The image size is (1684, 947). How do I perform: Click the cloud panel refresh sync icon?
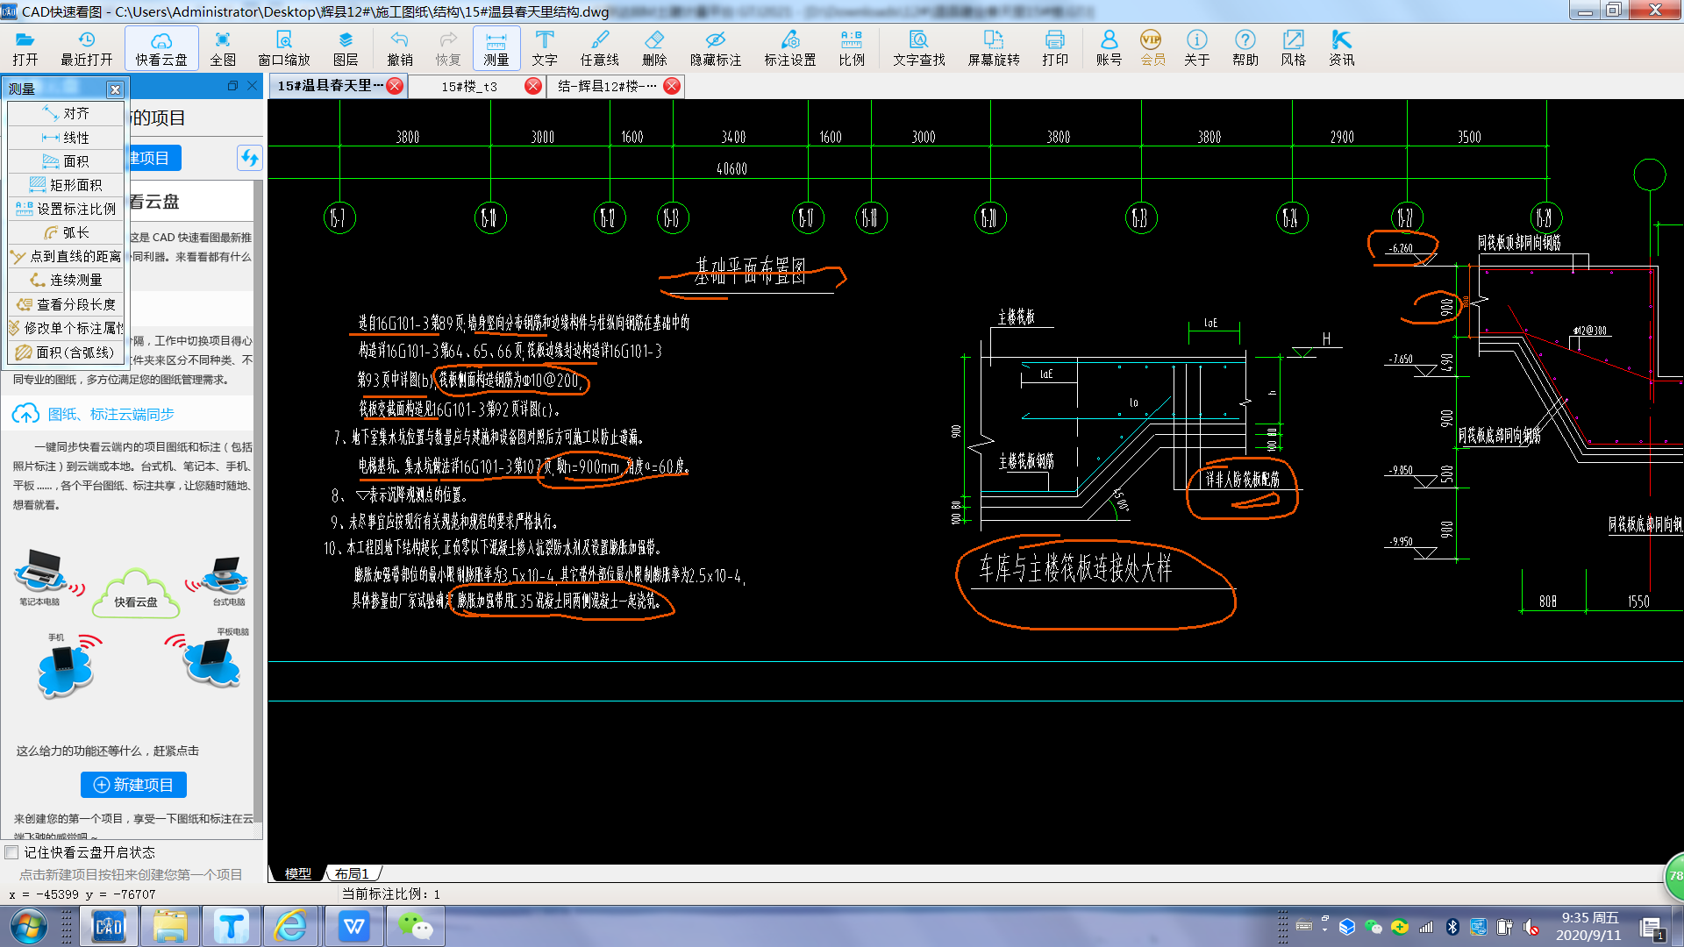(x=249, y=158)
